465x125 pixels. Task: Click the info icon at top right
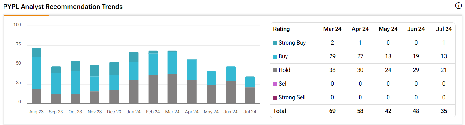pos(458,6)
